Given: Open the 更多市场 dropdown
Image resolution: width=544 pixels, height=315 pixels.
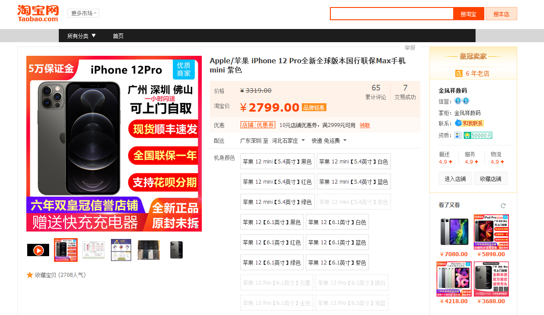Looking at the screenshot, I should tap(83, 13).
